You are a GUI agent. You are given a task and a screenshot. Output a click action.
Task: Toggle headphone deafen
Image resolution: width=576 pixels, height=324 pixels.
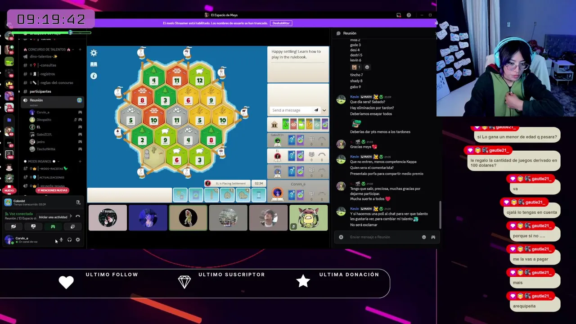point(69,240)
